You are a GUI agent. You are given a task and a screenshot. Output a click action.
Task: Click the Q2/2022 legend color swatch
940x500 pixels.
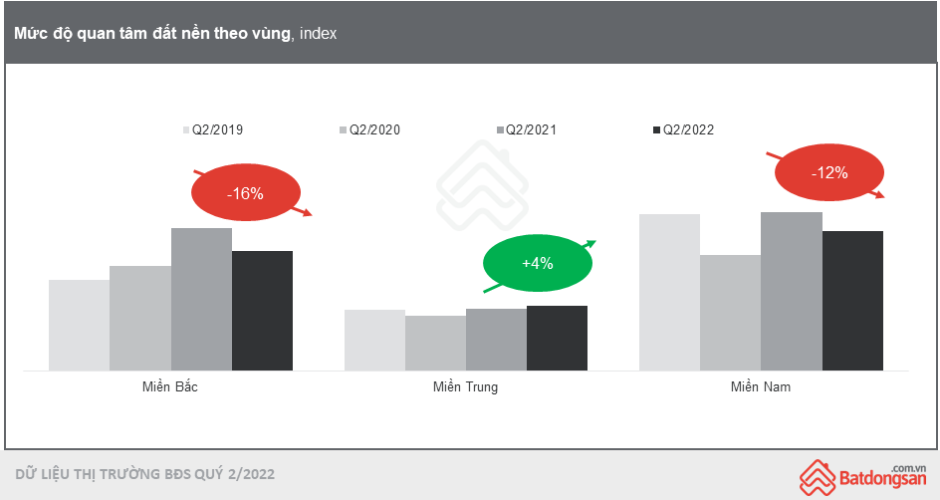(656, 129)
